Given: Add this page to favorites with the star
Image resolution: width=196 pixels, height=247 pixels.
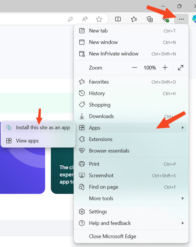Looking at the screenshot, I should (x=99, y=19).
